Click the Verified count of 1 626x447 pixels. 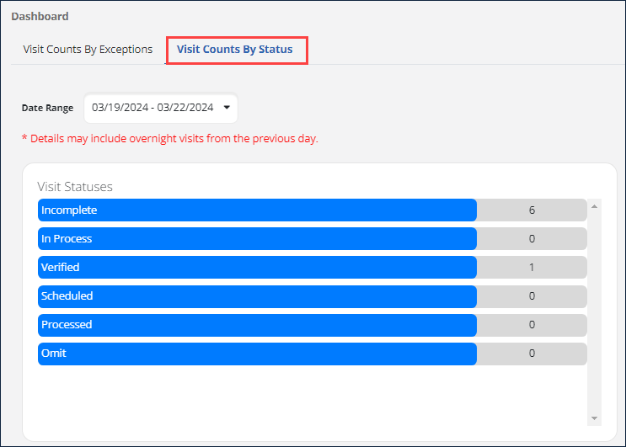tap(532, 268)
